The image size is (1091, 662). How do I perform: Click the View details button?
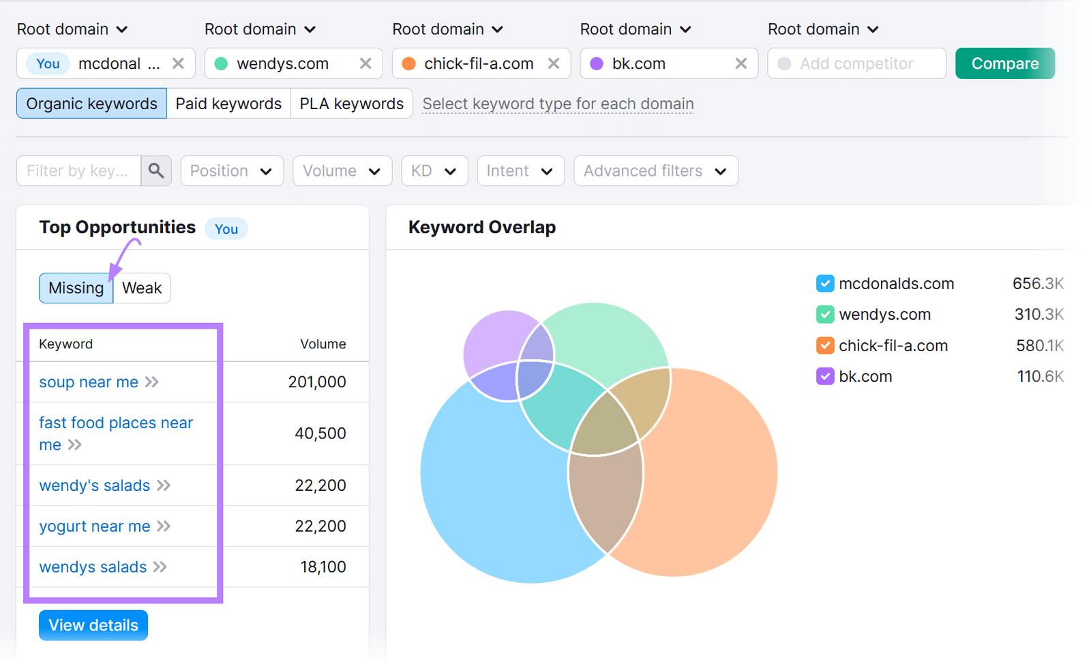93,625
